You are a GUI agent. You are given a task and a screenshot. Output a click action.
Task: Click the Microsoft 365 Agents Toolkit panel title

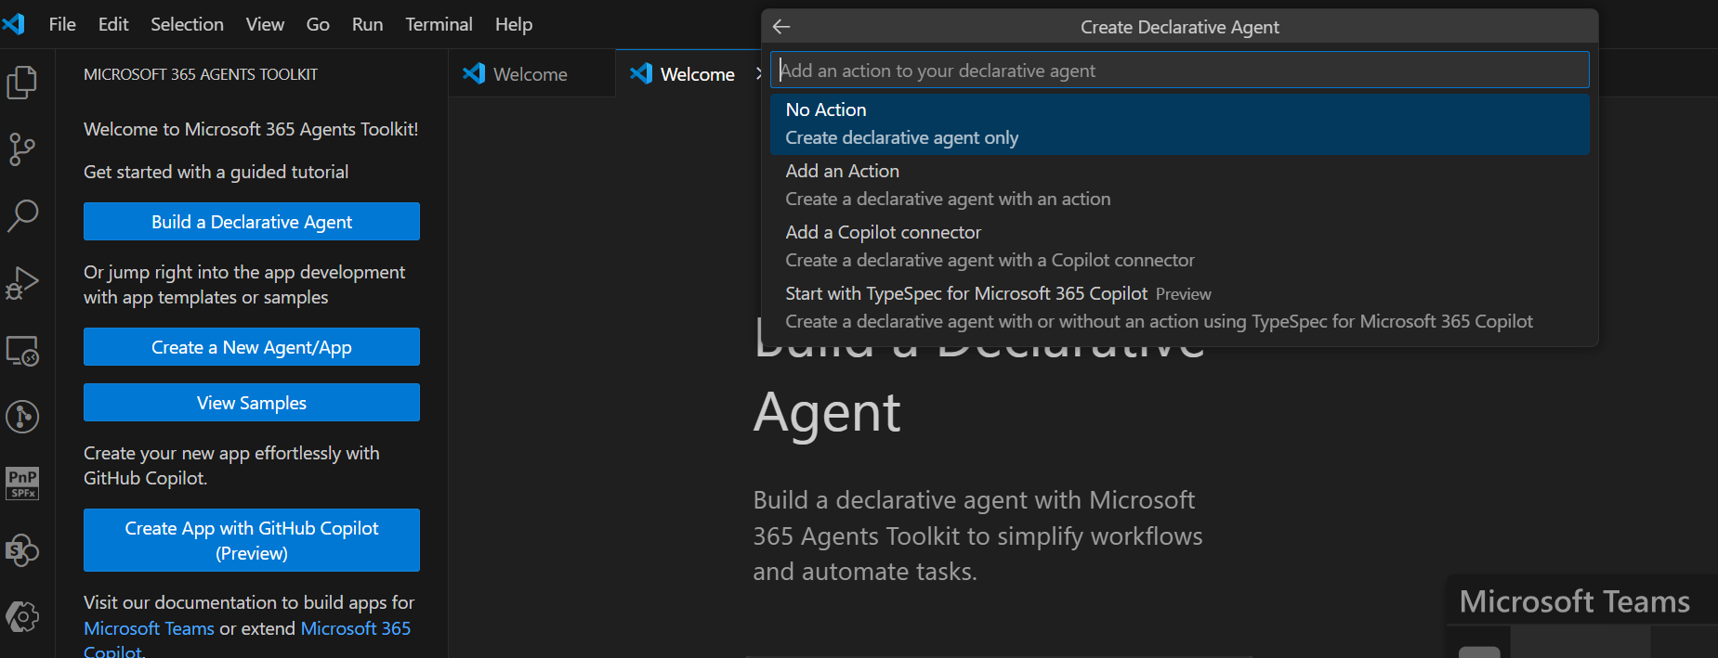pyautogui.click(x=201, y=74)
